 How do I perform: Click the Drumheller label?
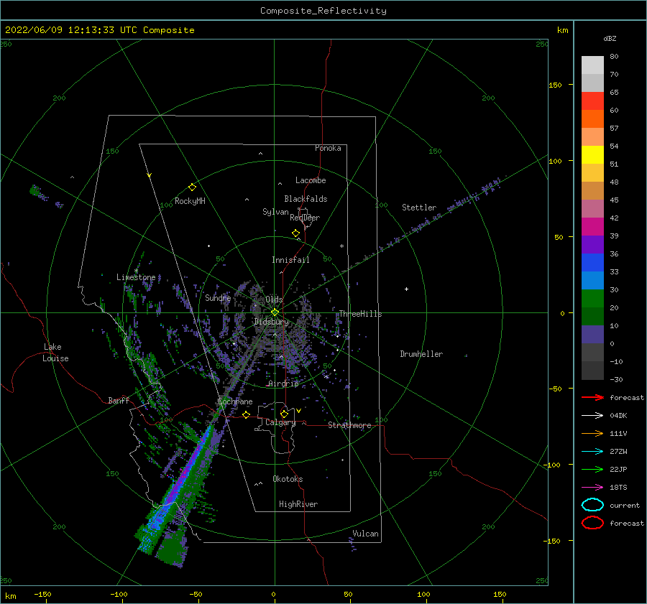pos(421,354)
